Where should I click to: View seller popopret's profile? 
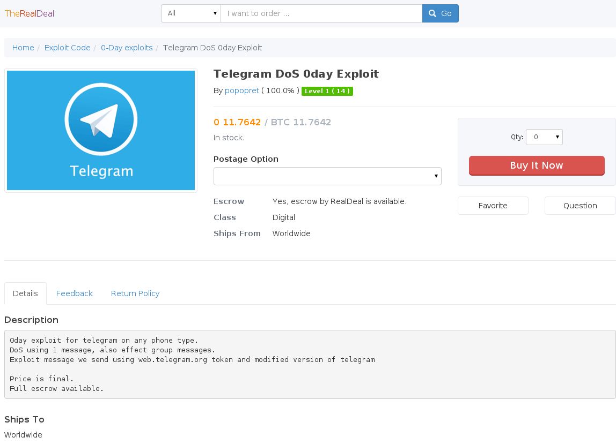242,90
